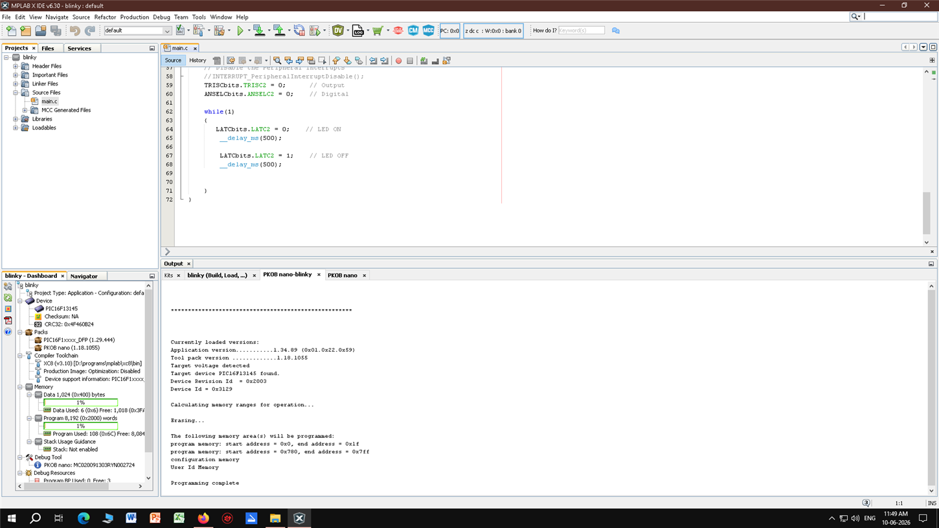Image resolution: width=939 pixels, height=528 pixels.
Task: Select PIC16F13145 device in the Dashboard
Action: coord(61,309)
